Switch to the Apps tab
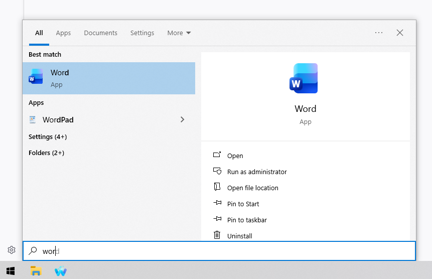The image size is (432, 279). coord(63,33)
